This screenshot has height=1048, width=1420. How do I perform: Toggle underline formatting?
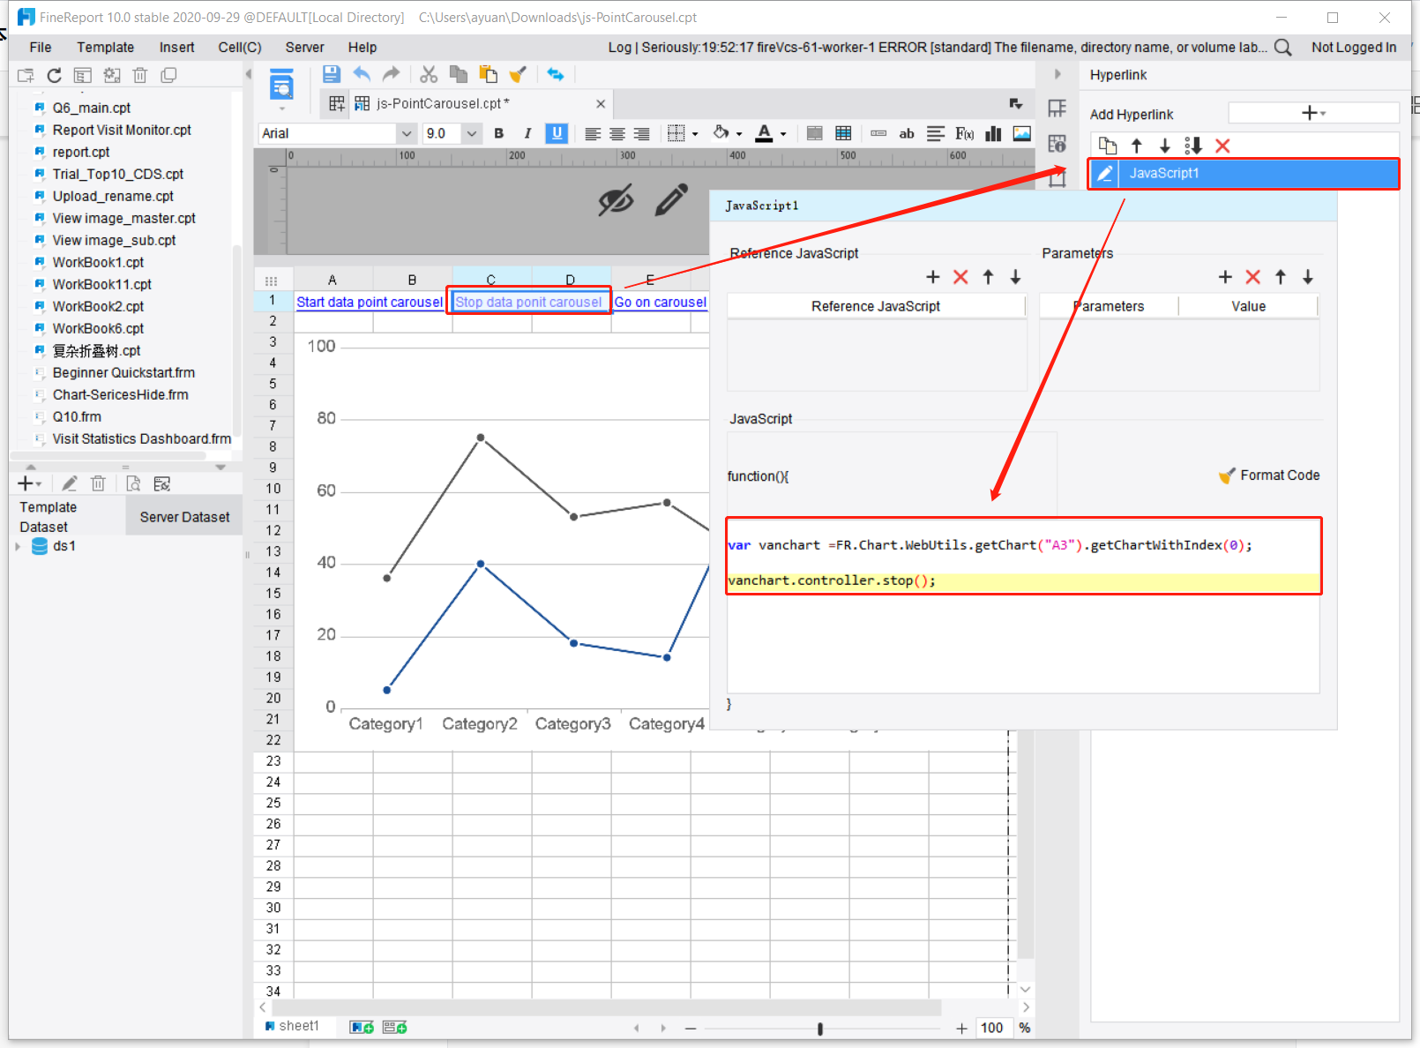(x=557, y=133)
